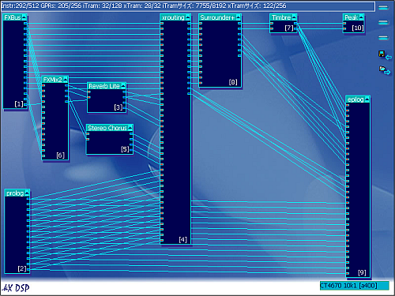Click inside the Surrounder+ [8] block body

coord(220,54)
